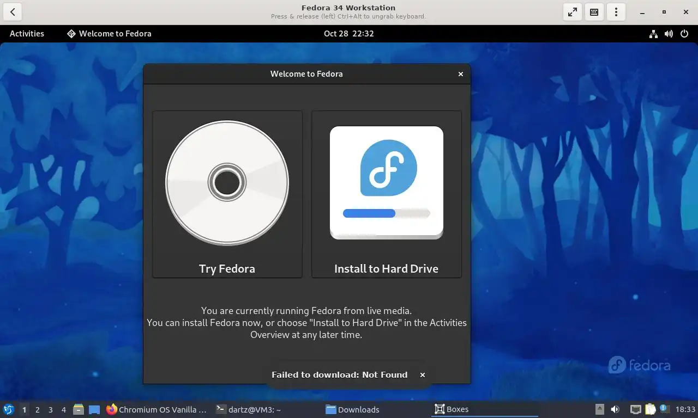698x418 pixels.
Task: Click the host clock showing 18:33
Action: 685,410
